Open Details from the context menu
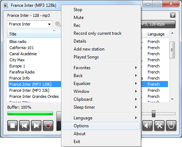 (101, 41)
